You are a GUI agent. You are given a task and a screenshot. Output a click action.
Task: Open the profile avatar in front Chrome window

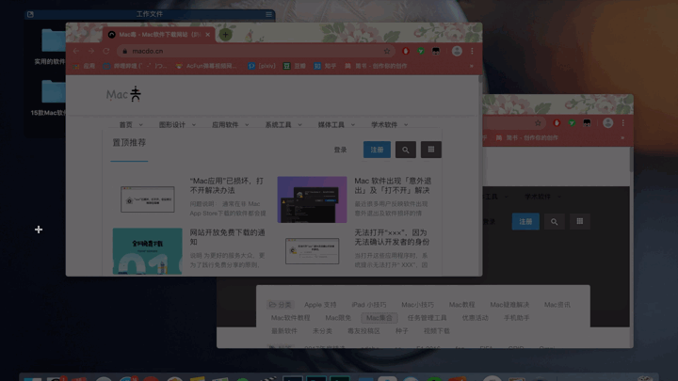[457, 51]
